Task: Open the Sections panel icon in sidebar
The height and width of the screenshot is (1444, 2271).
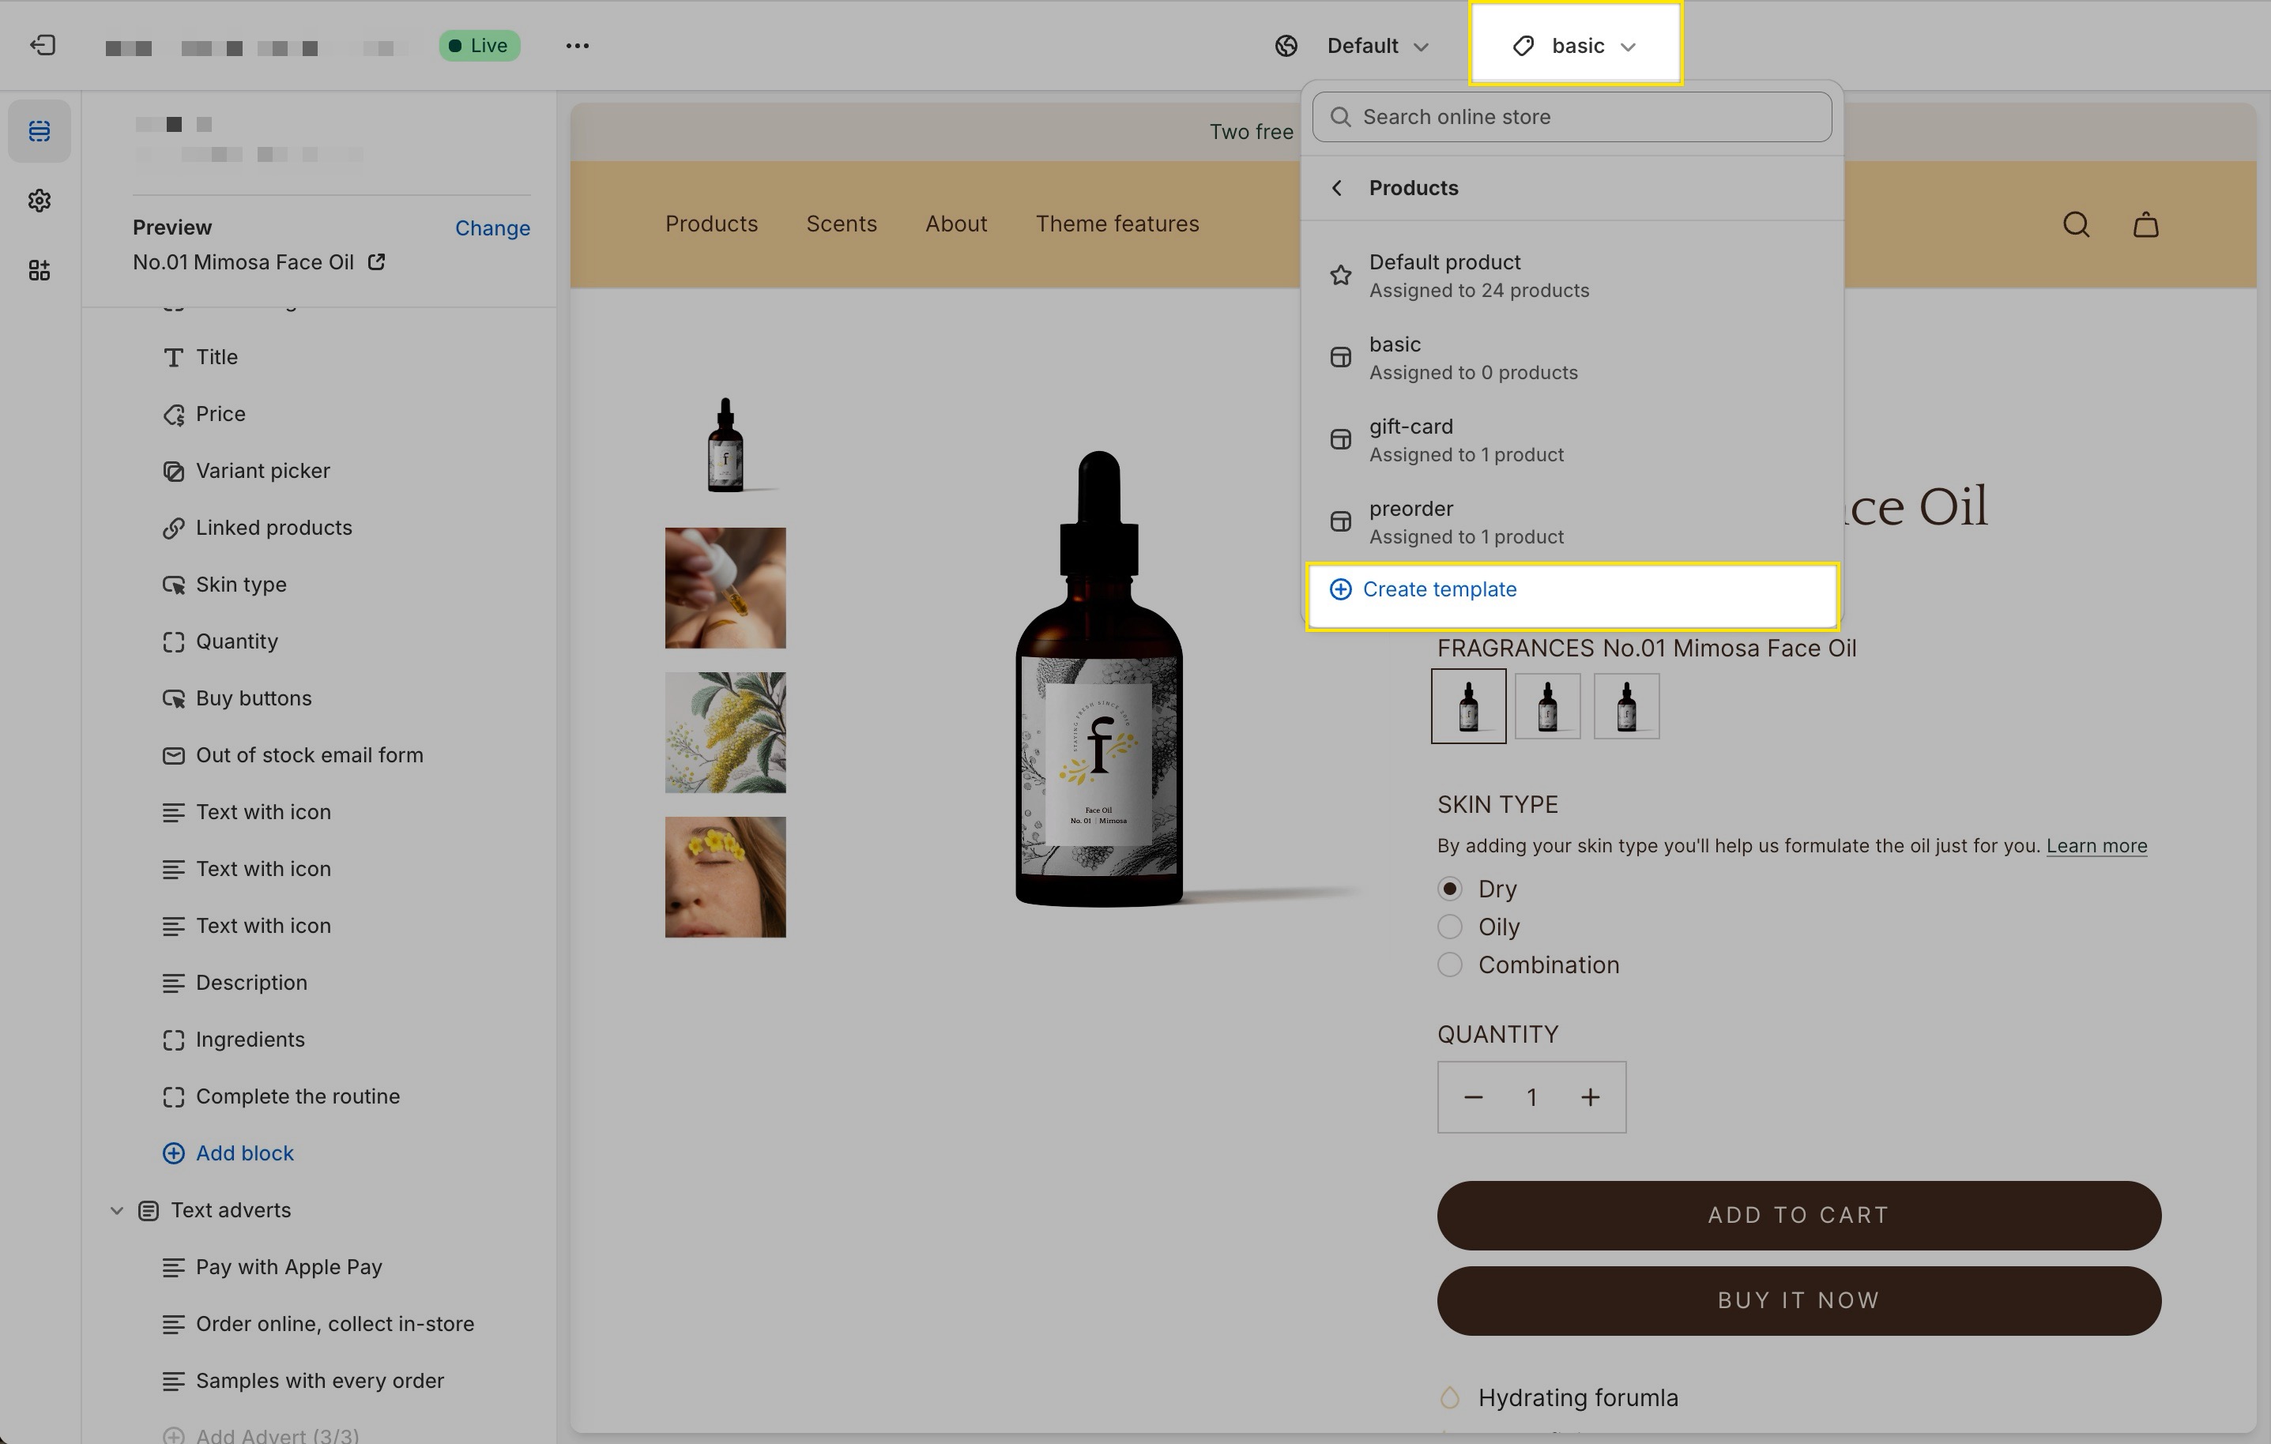Action: pos(40,131)
